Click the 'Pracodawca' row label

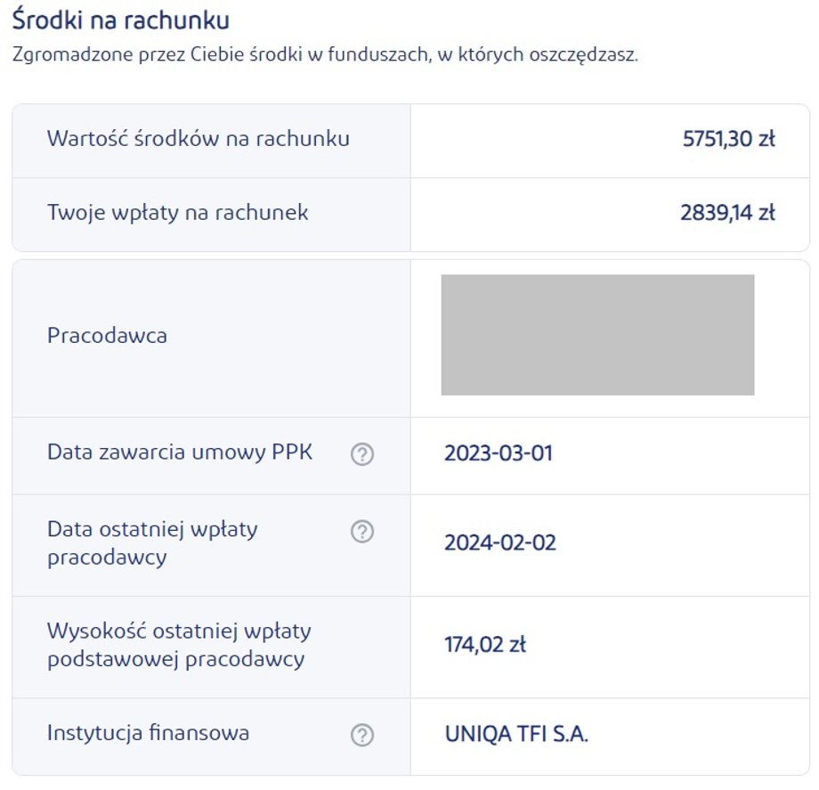[107, 337]
